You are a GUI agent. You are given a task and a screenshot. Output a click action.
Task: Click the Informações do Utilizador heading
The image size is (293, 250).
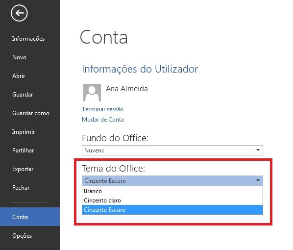click(x=140, y=69)
